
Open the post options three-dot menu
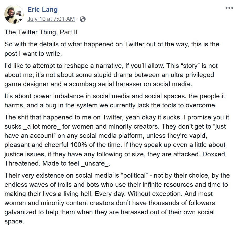pos(229,8)
